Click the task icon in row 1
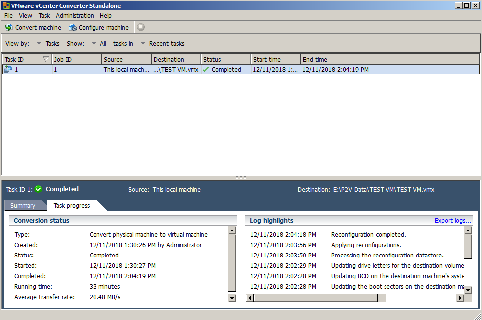Image resolution: width=482 pixels, height=320 pixels. point(8,69)
